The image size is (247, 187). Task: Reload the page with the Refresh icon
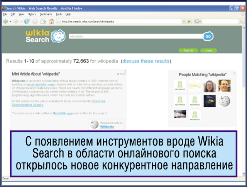27,21
